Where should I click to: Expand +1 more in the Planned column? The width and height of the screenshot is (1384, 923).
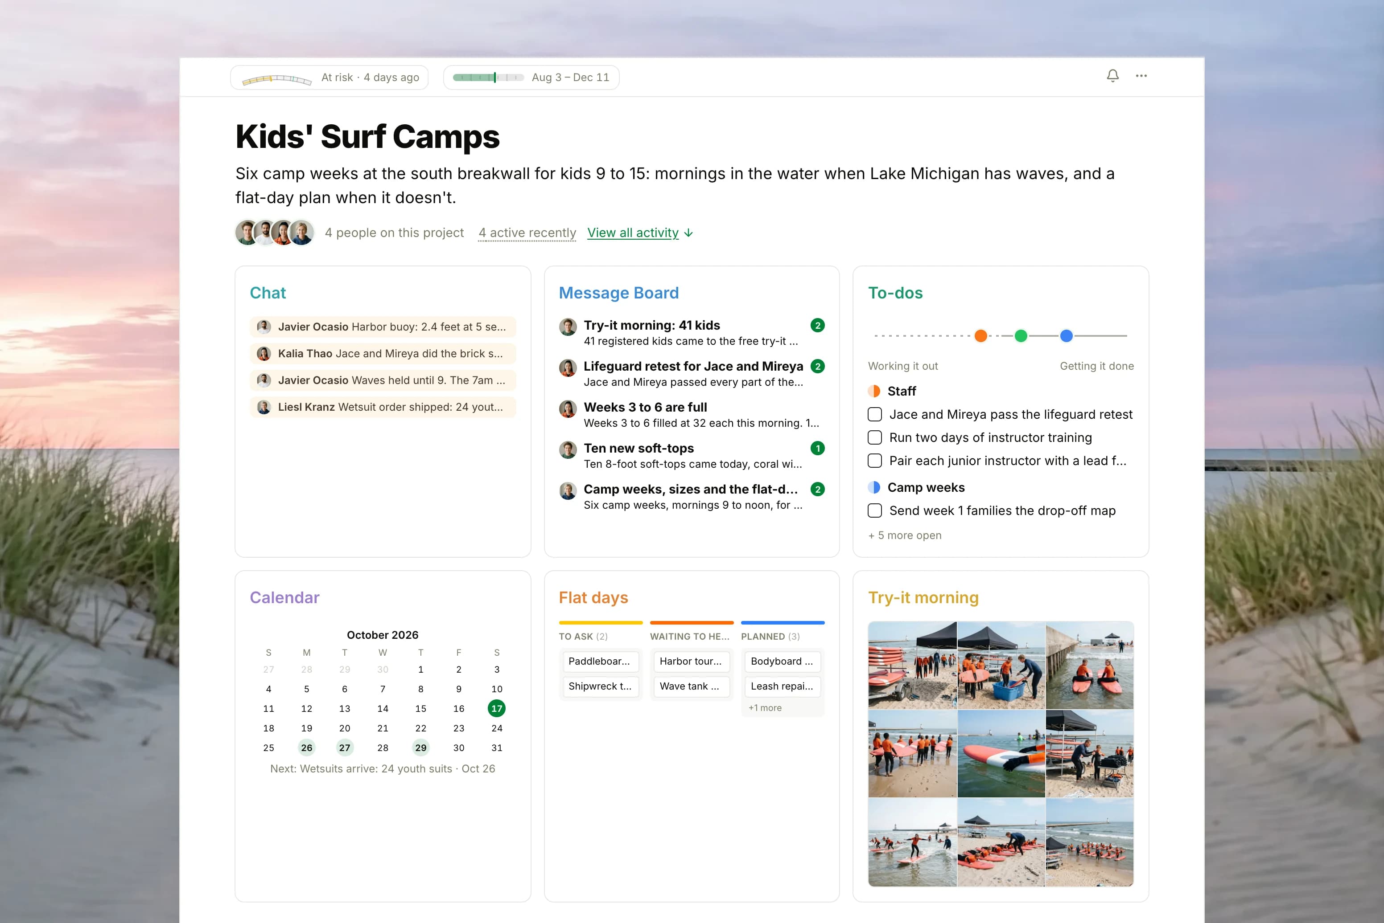(765, 707)
